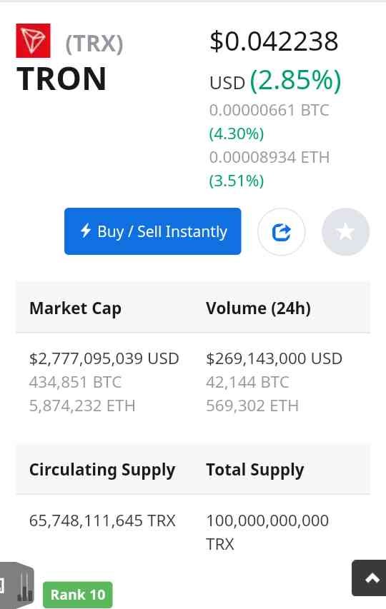The height and width of the screenshot is (609, 386).
Task: Click Buy / Sell Instantly button
Action: point(153,231)
